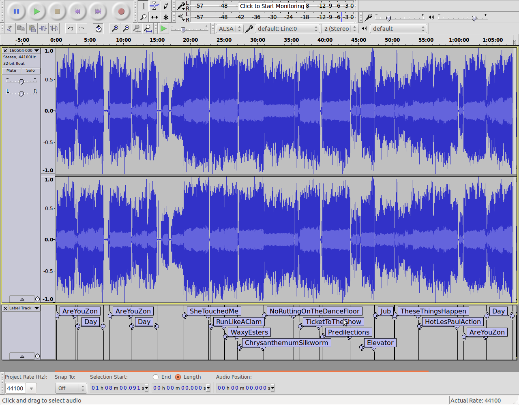Solo the 160504-000 audio track
This screenshot has width=519, height=405.
(x=30, y=70)
